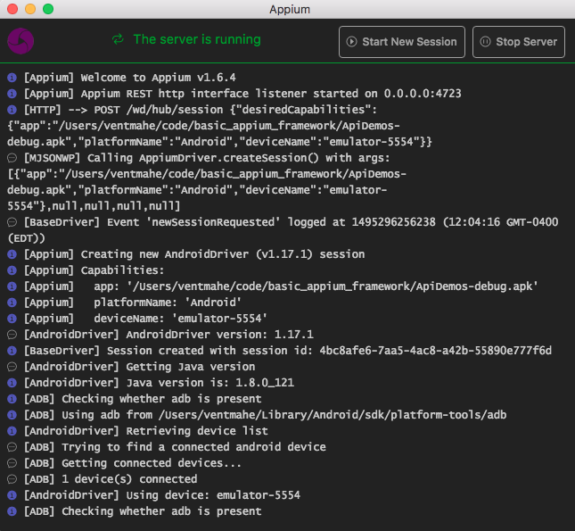The width and height of the screenshot is (575, 531).
Task: Click info icon beside first 'Checking whether adb is present'
Action: click(x=12, y=399)
